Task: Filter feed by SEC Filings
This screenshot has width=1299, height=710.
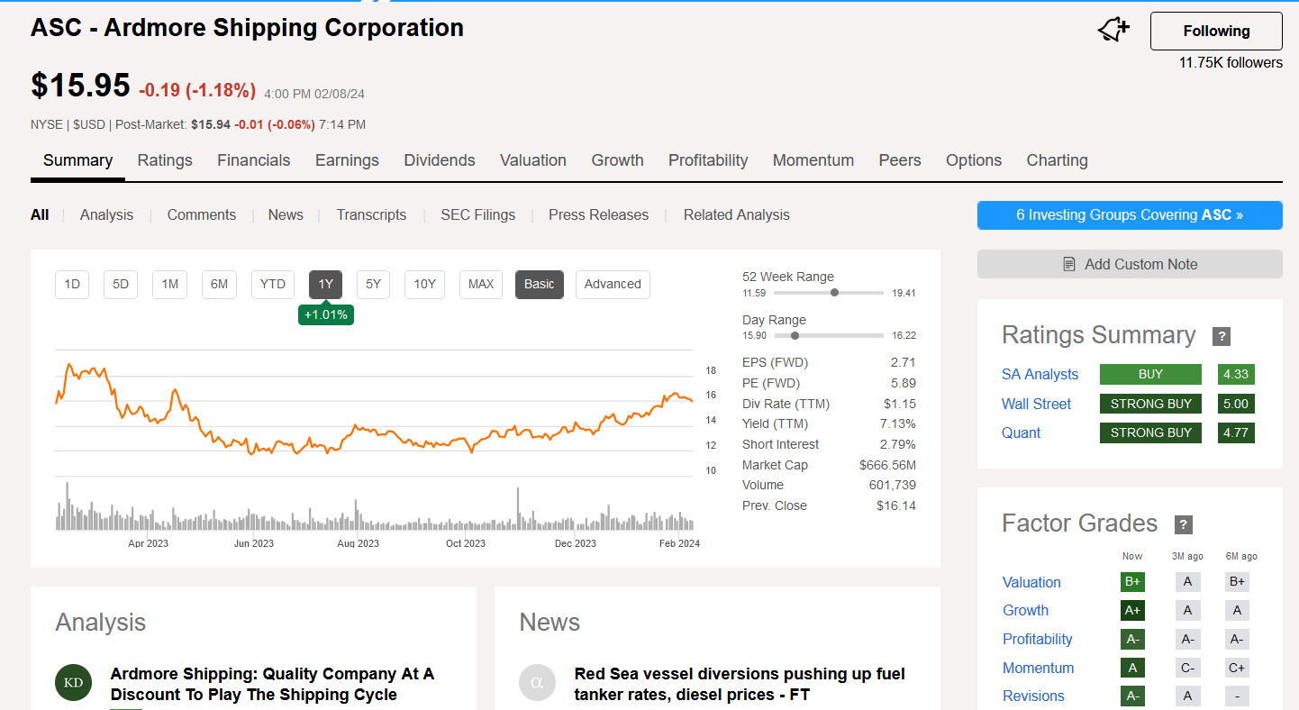Action: point(478,214)
